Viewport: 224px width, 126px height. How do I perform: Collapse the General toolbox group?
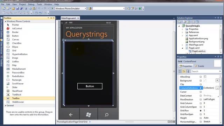(x=6, y=106)
